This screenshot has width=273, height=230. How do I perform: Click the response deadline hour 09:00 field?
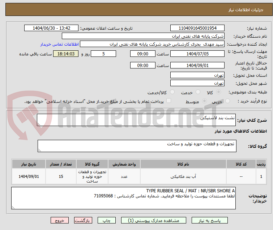click(x=143, y=54)
